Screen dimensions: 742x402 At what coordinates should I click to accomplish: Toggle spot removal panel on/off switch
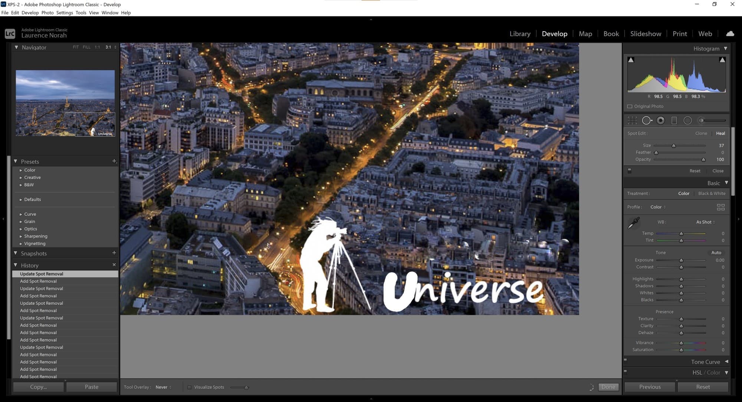pos(629,171)
